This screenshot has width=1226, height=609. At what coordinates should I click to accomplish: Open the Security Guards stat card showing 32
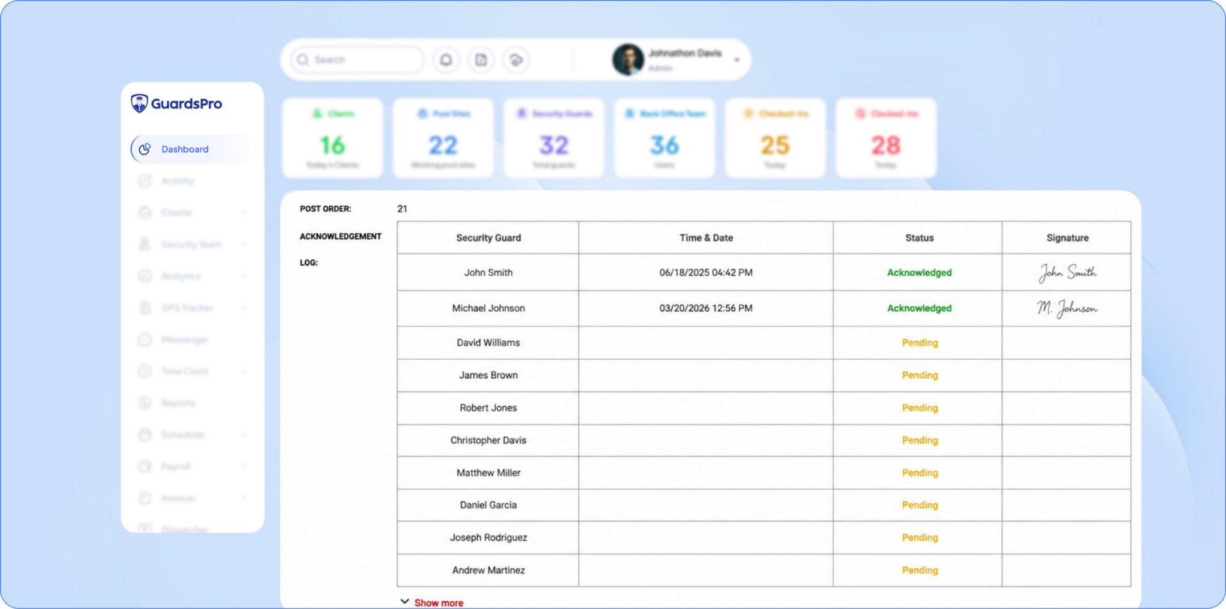[x=554, y=139]
